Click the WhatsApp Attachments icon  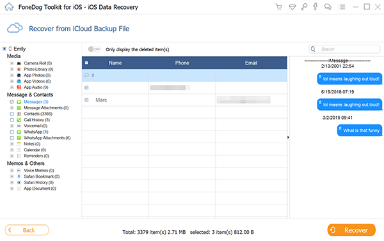point(19,138)
